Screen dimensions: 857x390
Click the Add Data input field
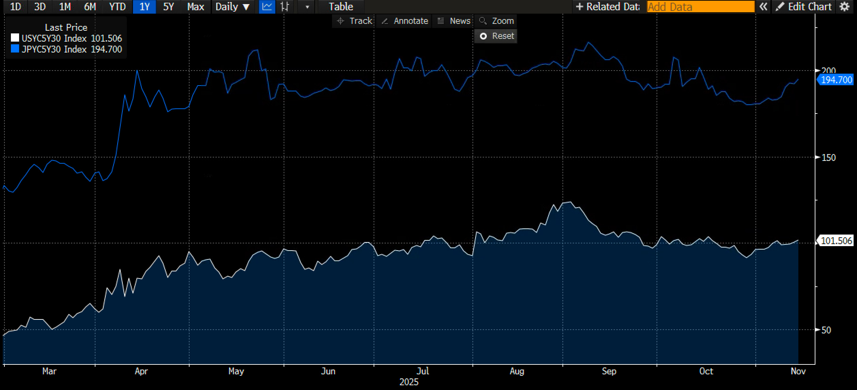700,7
